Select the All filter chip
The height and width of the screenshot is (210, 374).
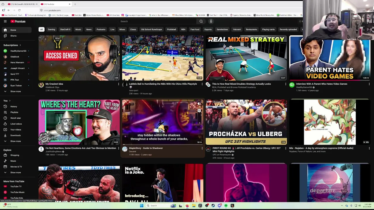point(41,29)
